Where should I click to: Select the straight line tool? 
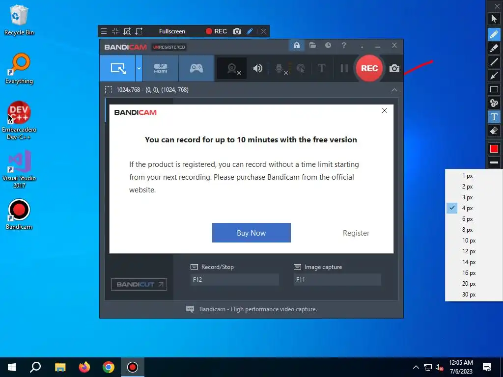point(494,62)
